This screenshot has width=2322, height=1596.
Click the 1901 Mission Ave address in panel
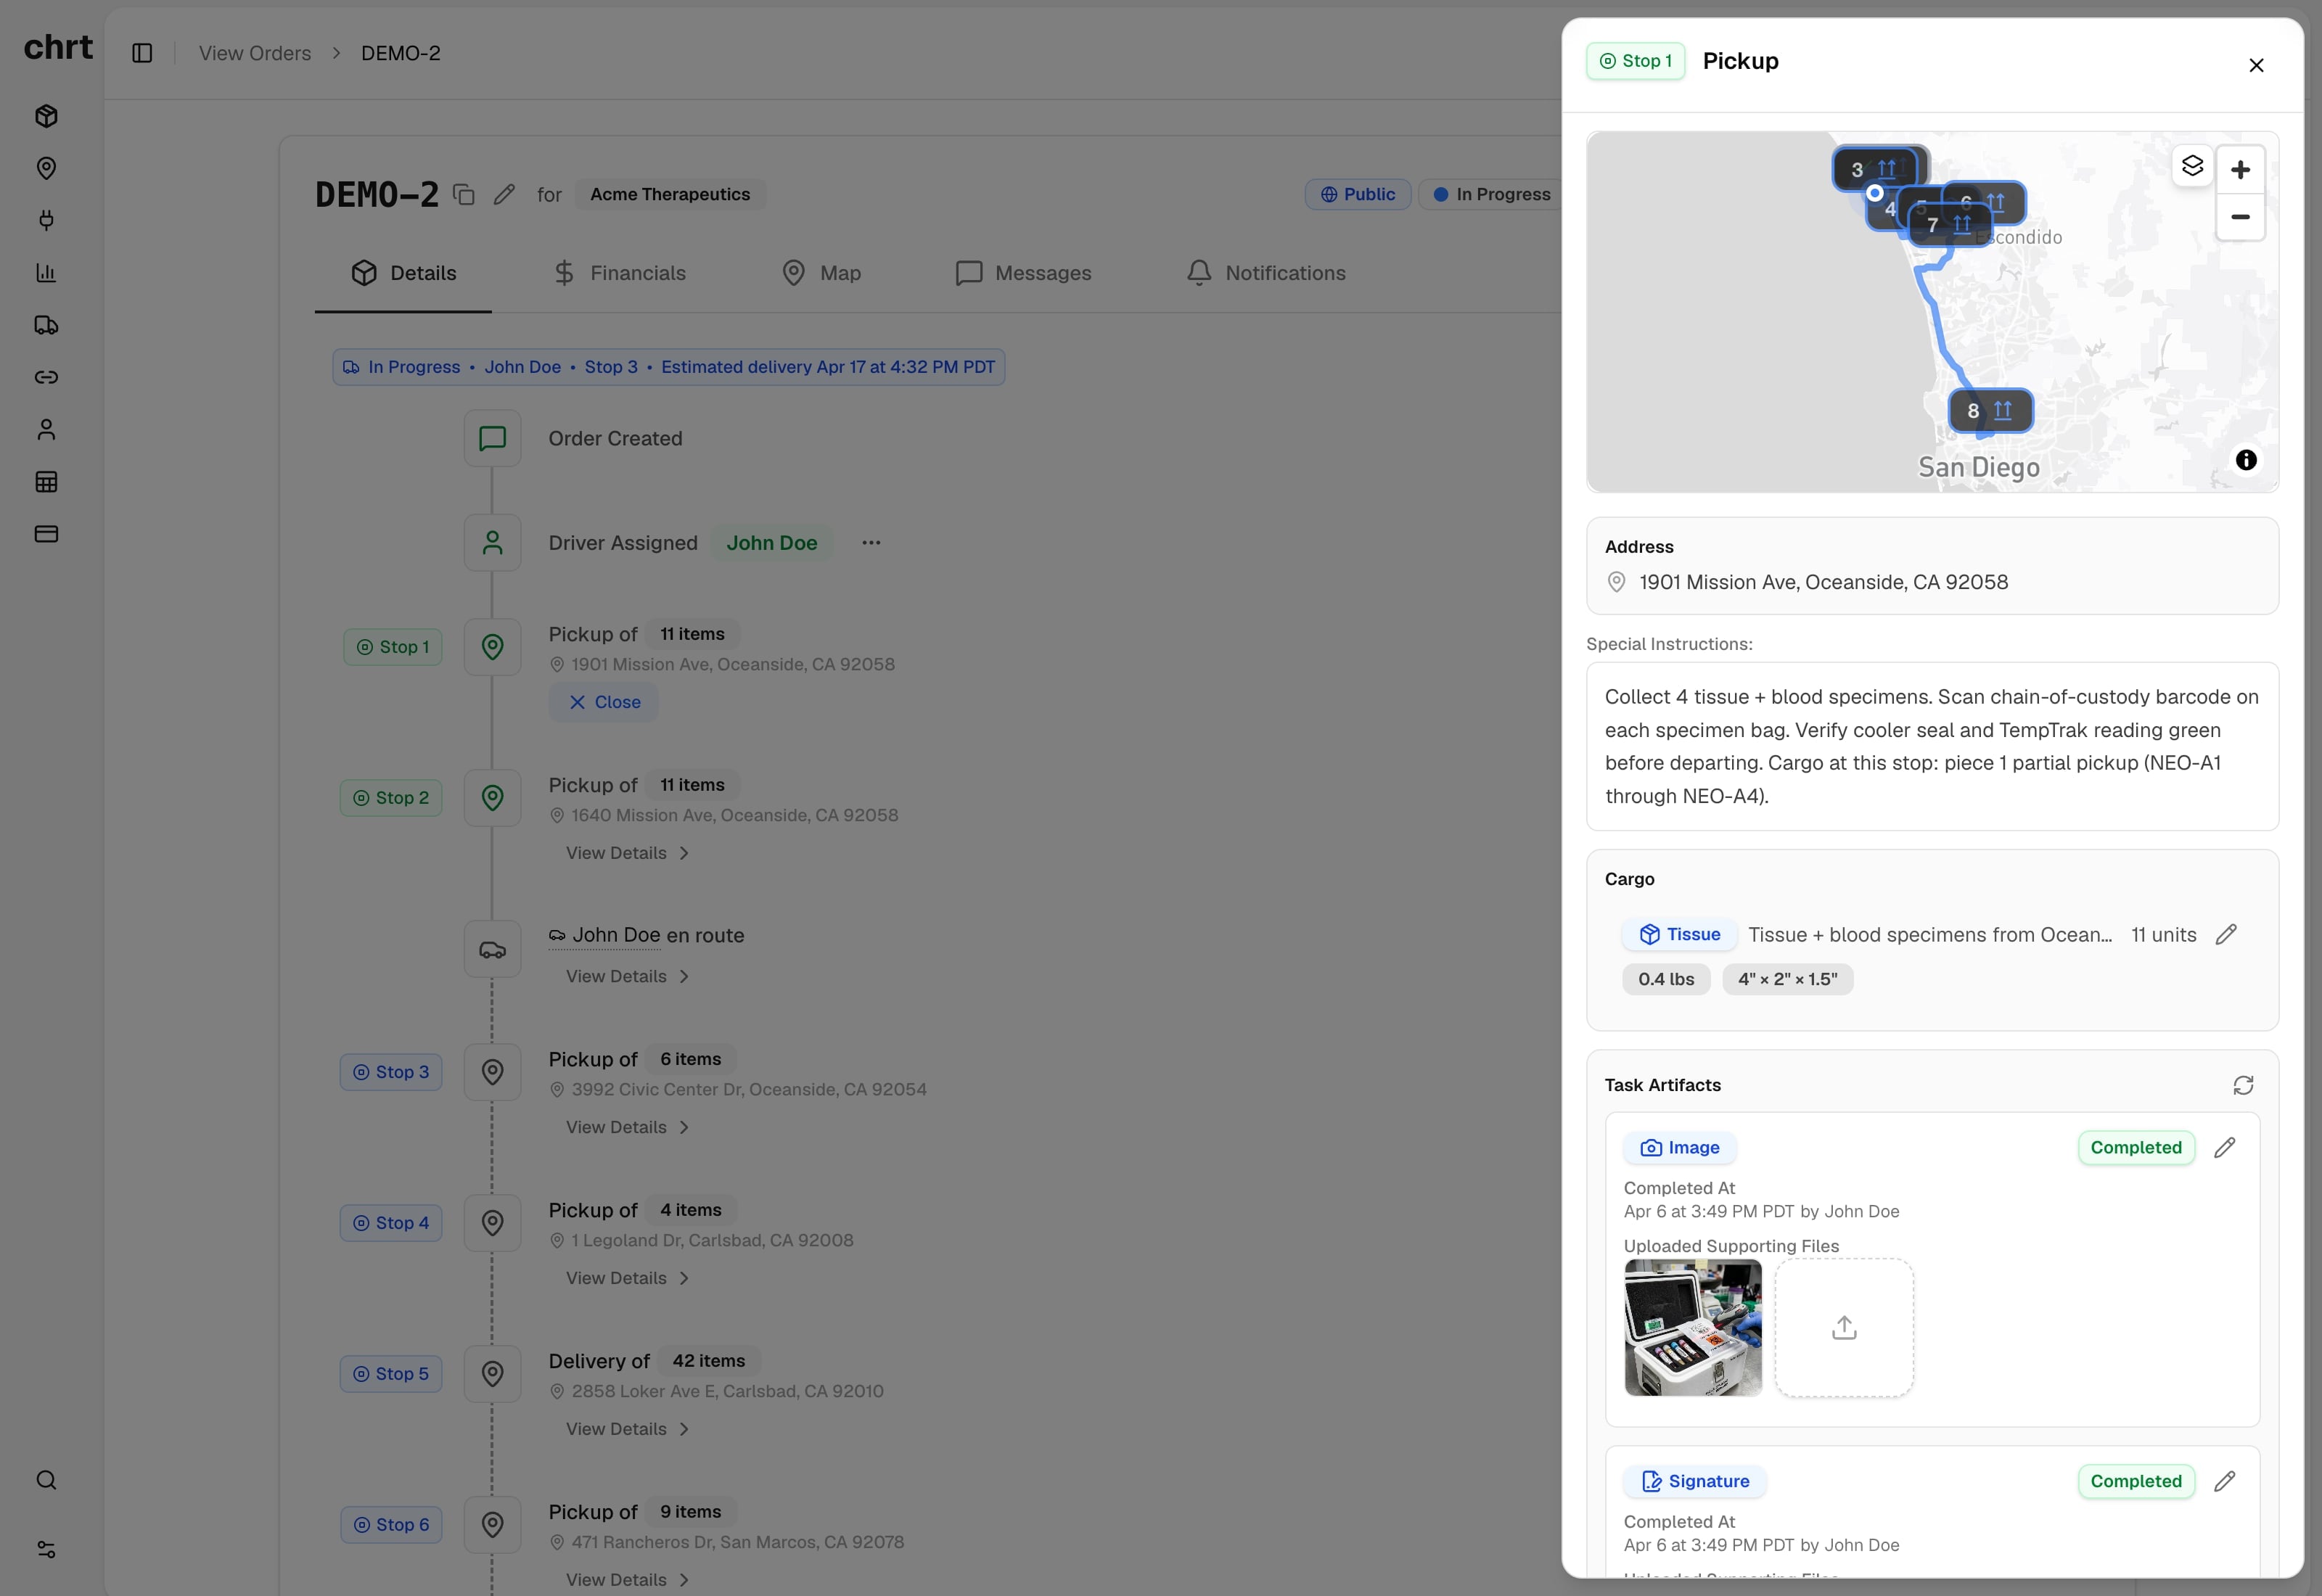[x=1823, y=582]
